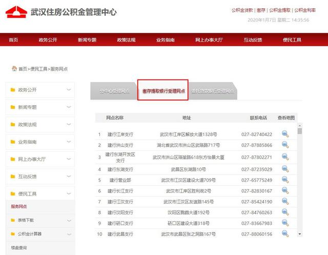View map for 建行长江支行
This screenshot has height=255, width=328.
(285, 191)
